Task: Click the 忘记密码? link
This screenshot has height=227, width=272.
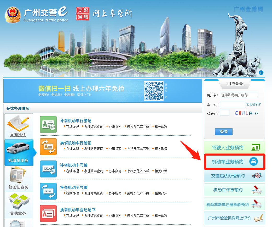Action: pyautogui.click(x=253, y=104)
